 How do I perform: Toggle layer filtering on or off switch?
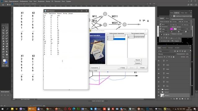click(191, 51)
